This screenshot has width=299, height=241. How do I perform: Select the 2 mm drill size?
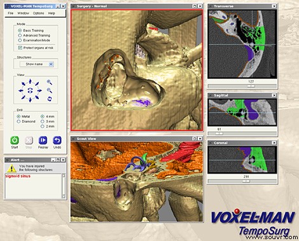(43, 127)
